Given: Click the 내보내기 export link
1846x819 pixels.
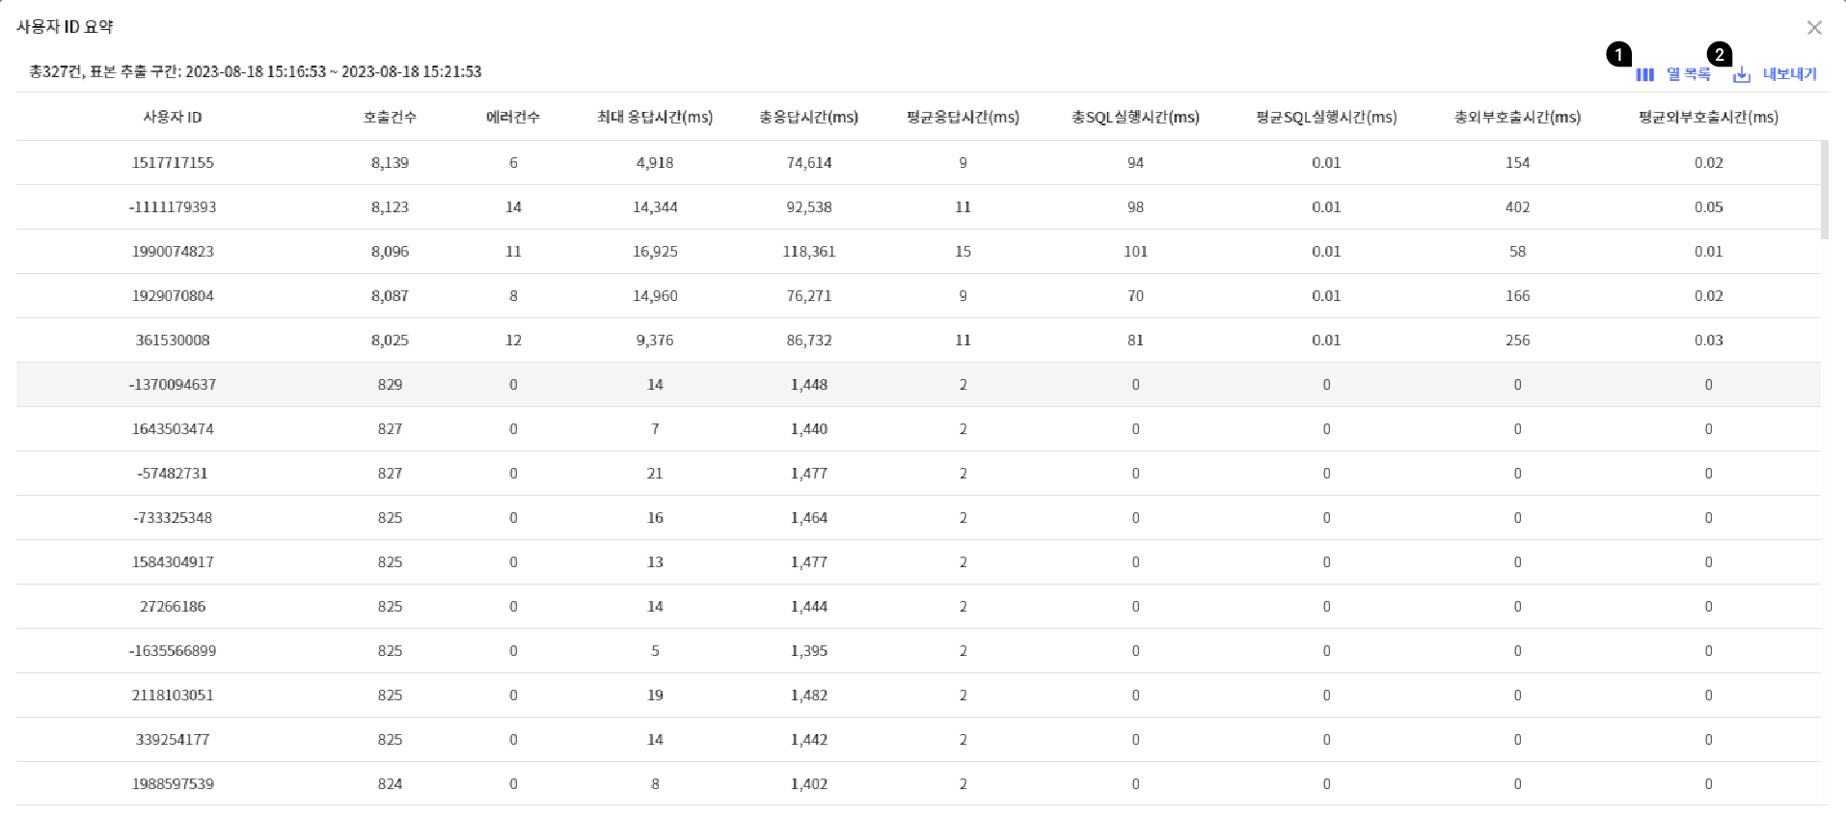Looking at the screenshot, I should coord(1789,74).
